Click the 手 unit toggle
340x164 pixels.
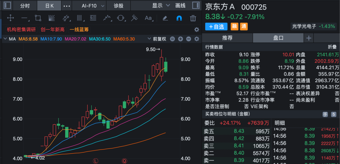(325, 115)
